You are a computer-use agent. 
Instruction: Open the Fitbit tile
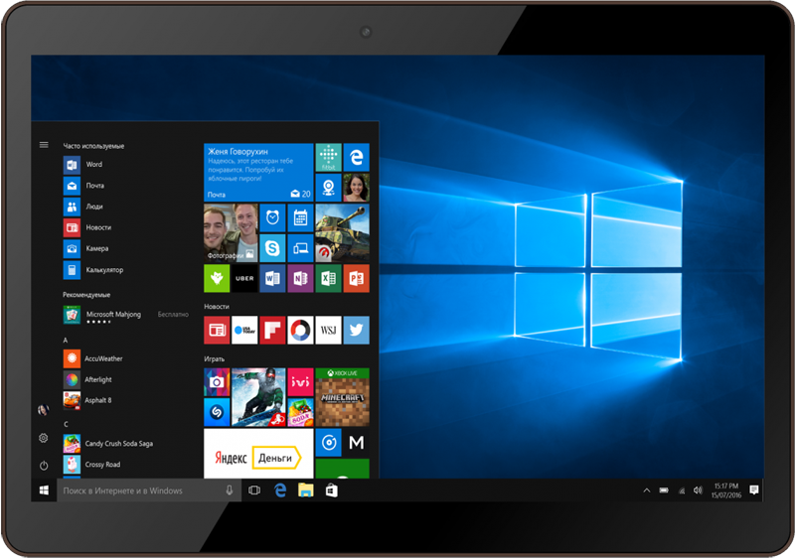(x=329, y=157)
